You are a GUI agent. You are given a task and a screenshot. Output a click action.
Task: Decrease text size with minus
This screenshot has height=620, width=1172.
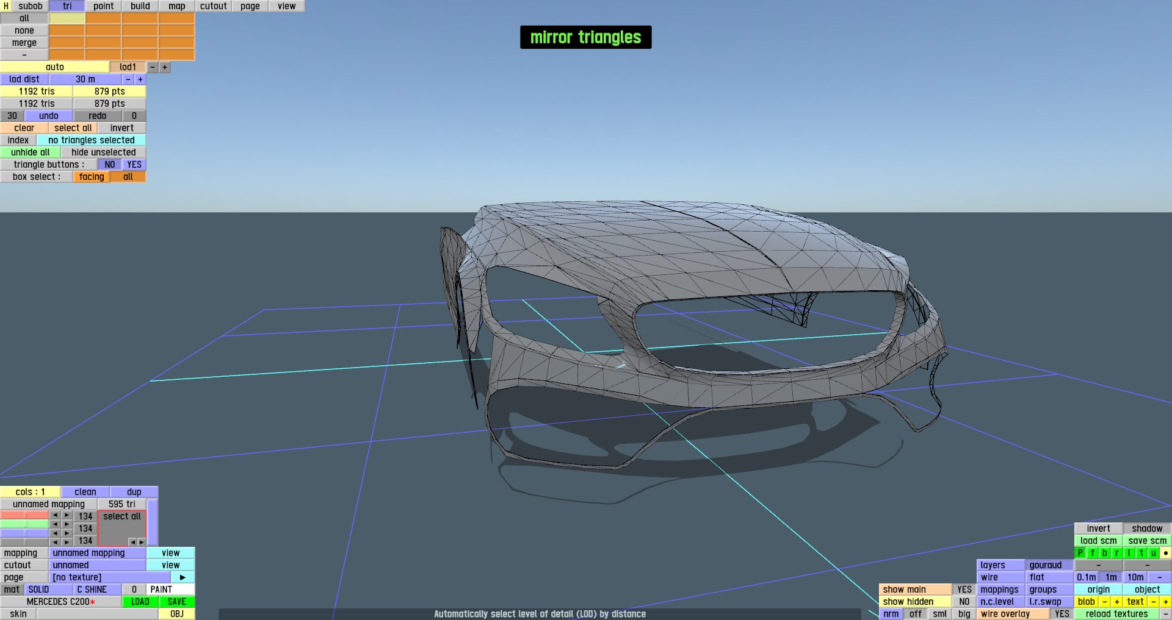pos(1154,602)
